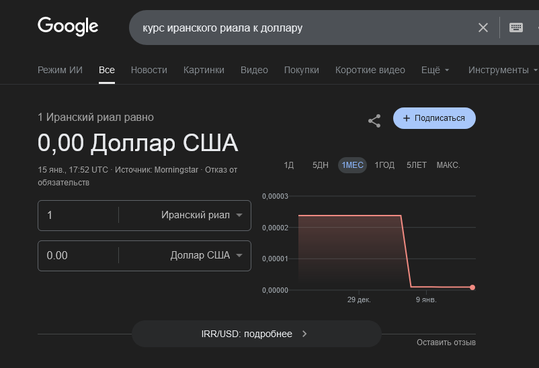Select the 1Д chart range
Image resolution: width=539 pixels, height=368 pixels.
point(289,165)
